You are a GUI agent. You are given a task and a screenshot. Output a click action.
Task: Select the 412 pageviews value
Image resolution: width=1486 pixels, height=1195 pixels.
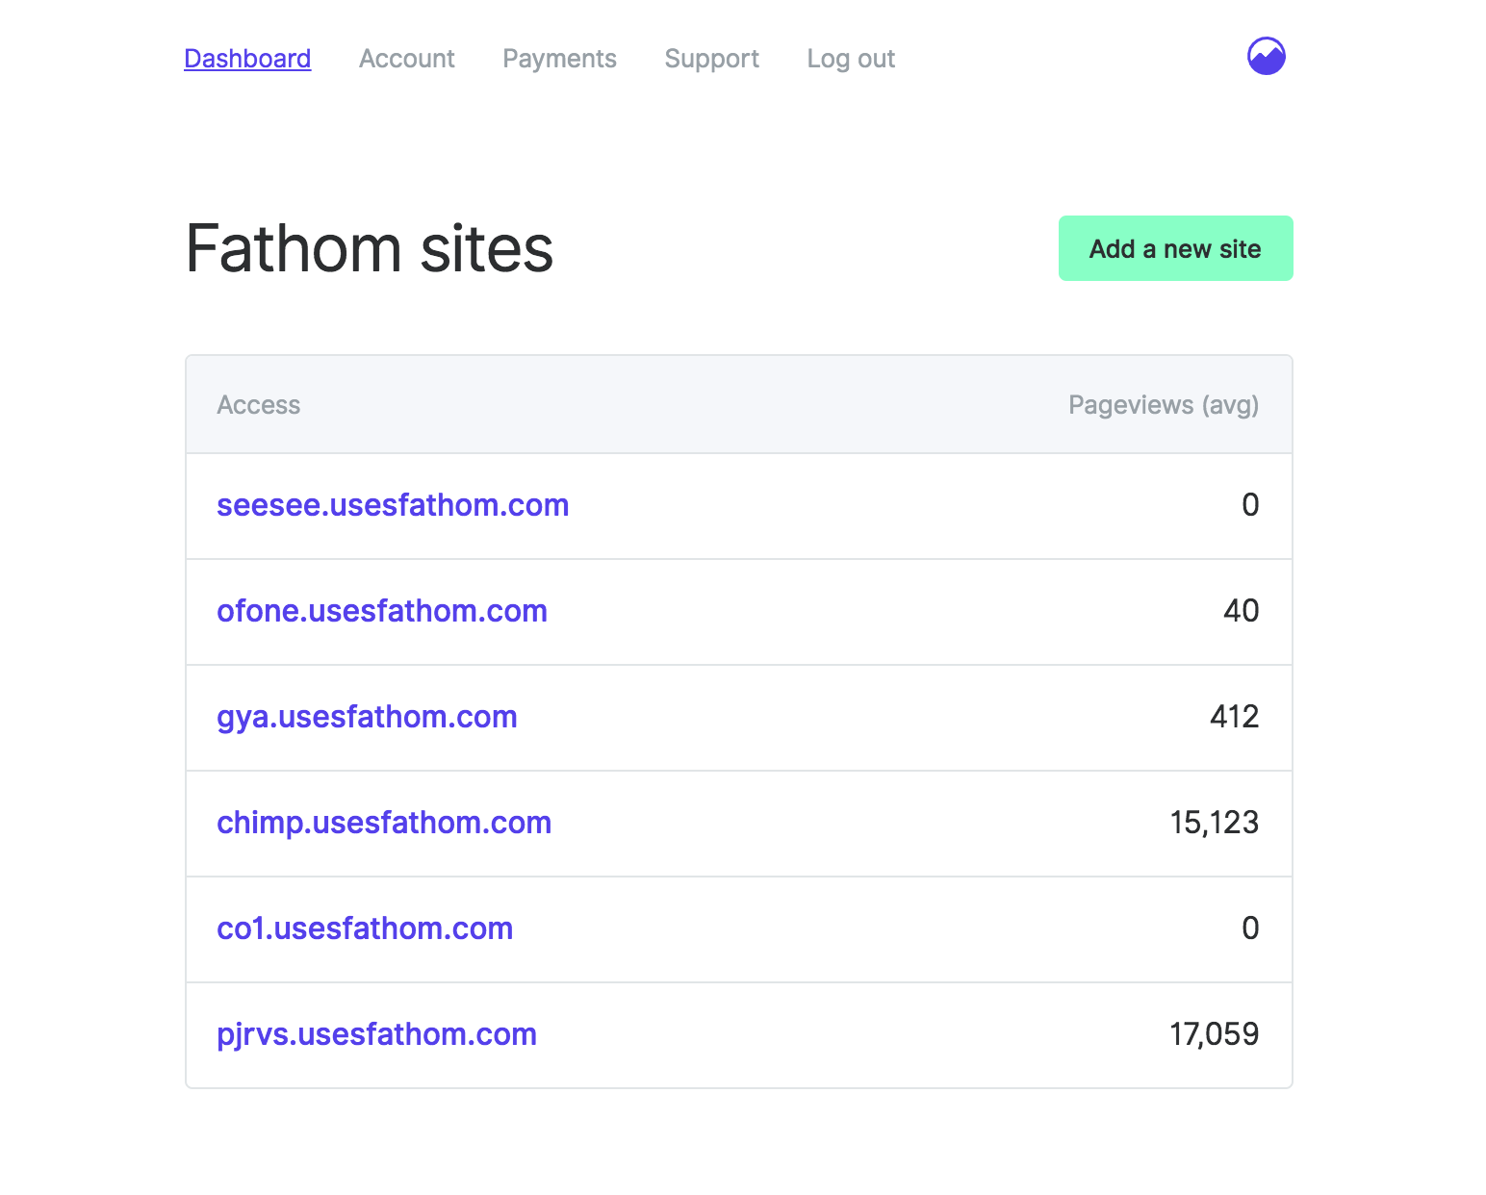(x=1235, y=717)
